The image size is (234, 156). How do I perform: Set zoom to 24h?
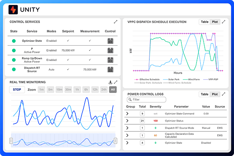click(x=104, y=90)
